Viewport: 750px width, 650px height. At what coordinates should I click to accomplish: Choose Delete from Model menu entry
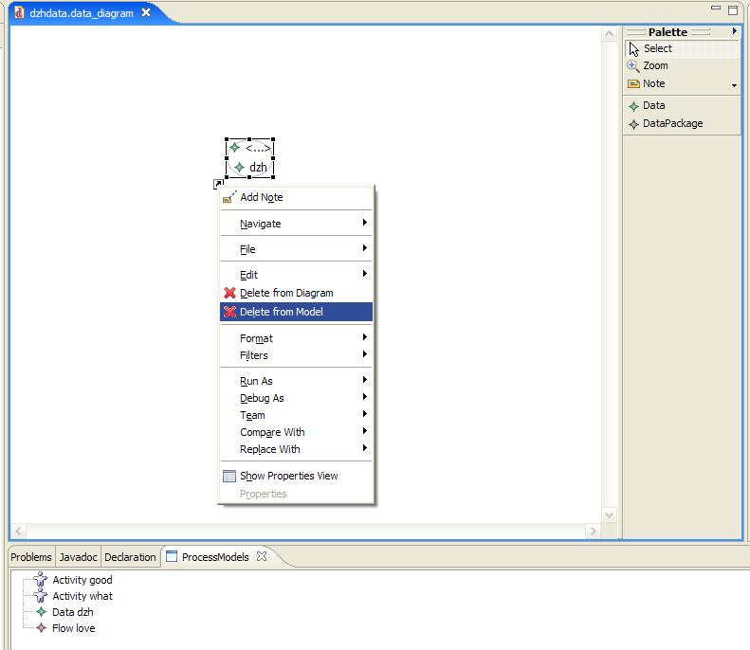(x=281, y=312)
